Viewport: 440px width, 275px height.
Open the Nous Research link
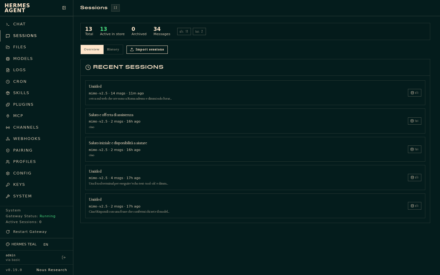pos(52,270)
